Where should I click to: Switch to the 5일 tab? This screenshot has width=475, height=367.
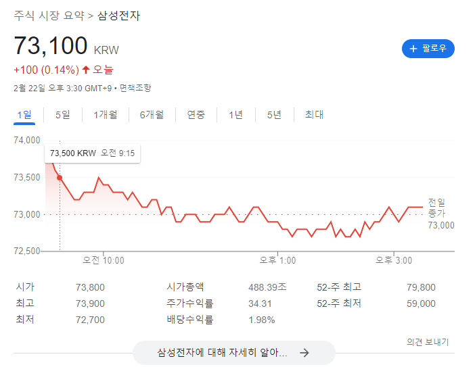tap(63, 115)
